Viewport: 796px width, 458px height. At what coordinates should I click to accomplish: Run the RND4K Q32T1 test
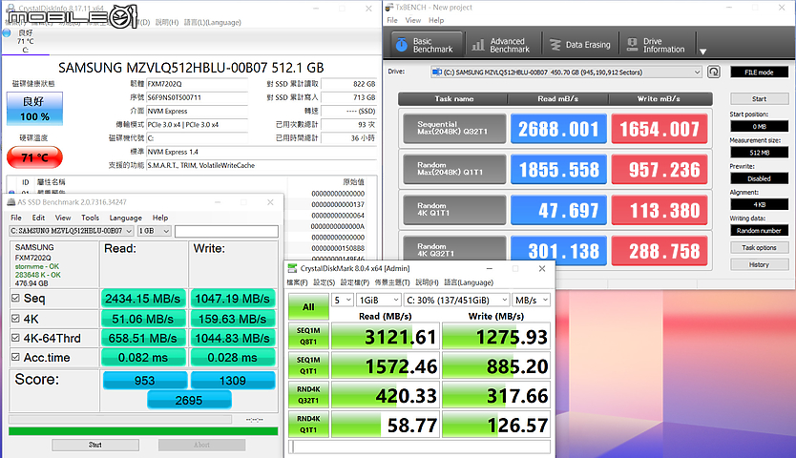[308, 395]
